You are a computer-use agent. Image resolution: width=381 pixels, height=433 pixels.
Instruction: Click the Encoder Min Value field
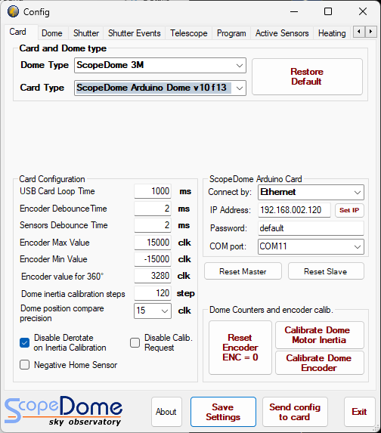tap(153, 259)
